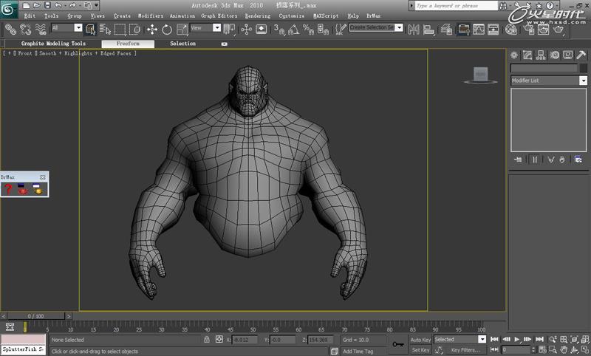Toggle Auto Key animation mode

420,340
